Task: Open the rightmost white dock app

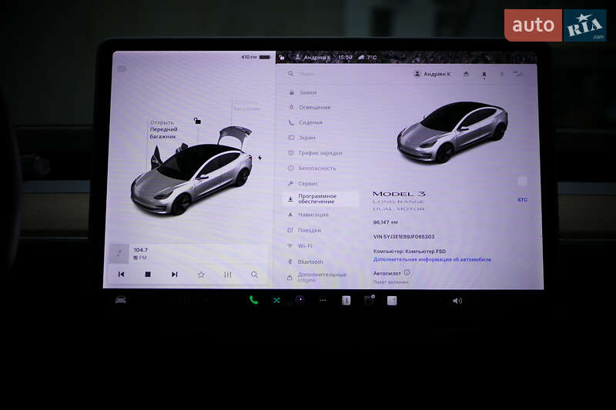Action: coord(392,301)
